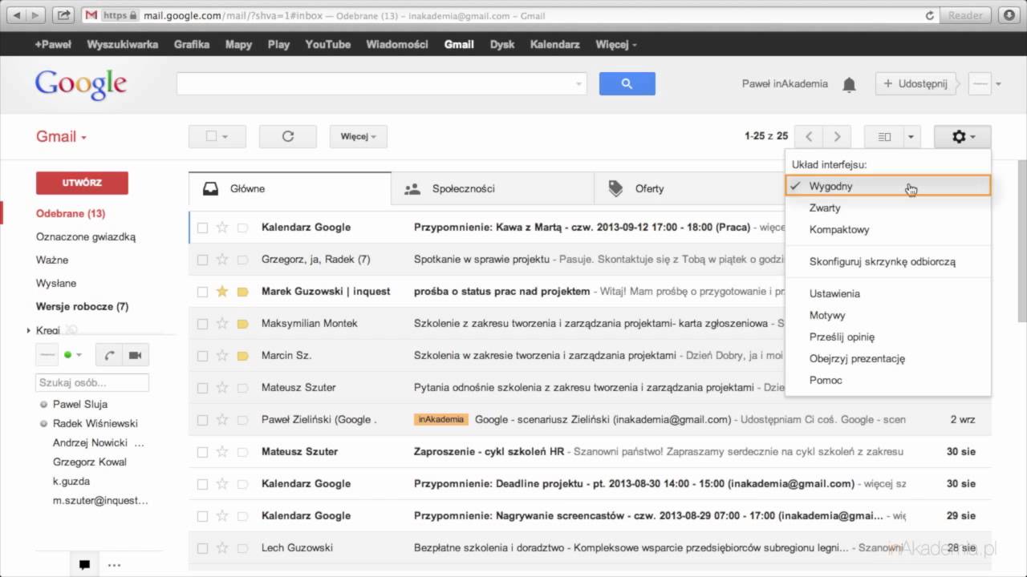The height and width of the screenshot is (577, 1027).
Task: Check the Kalendarz Google Deadline projektu checkbox
Action: coord(202,484)
